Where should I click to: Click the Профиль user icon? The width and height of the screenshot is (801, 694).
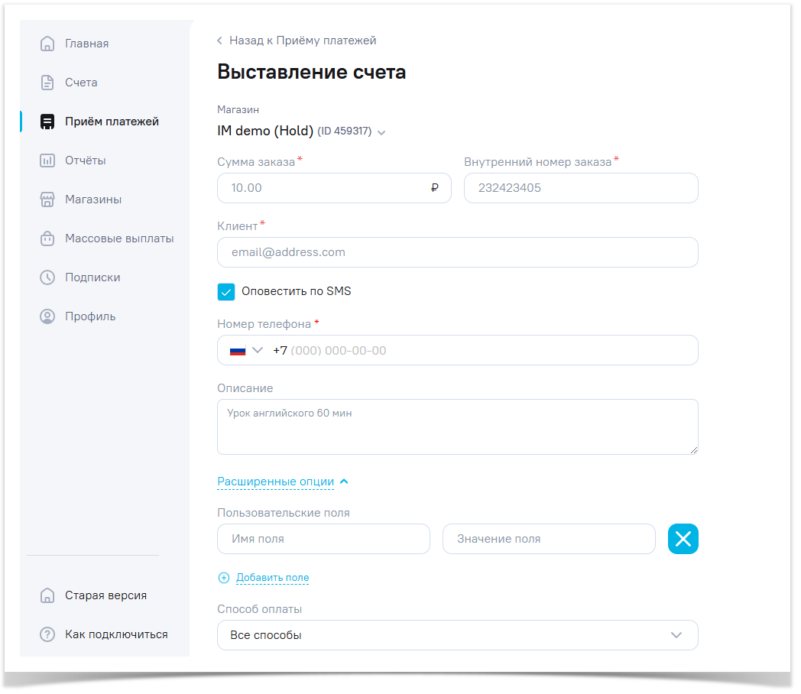[x=47, y=316]
